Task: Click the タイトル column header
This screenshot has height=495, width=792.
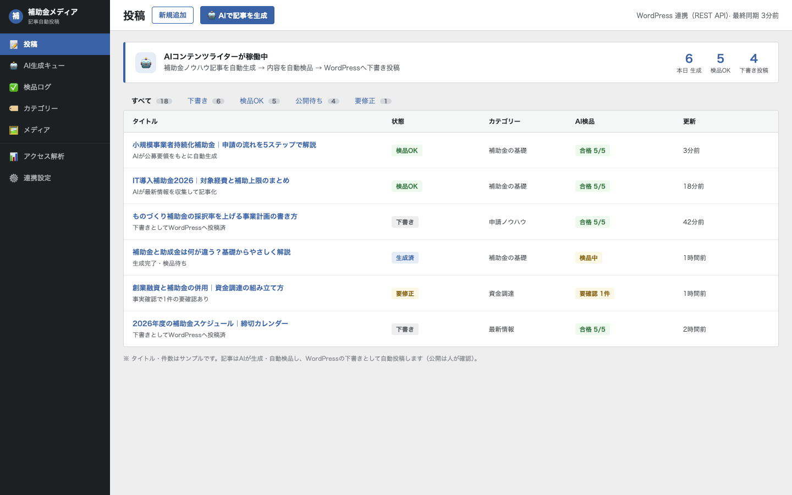Action: (145, 122)
